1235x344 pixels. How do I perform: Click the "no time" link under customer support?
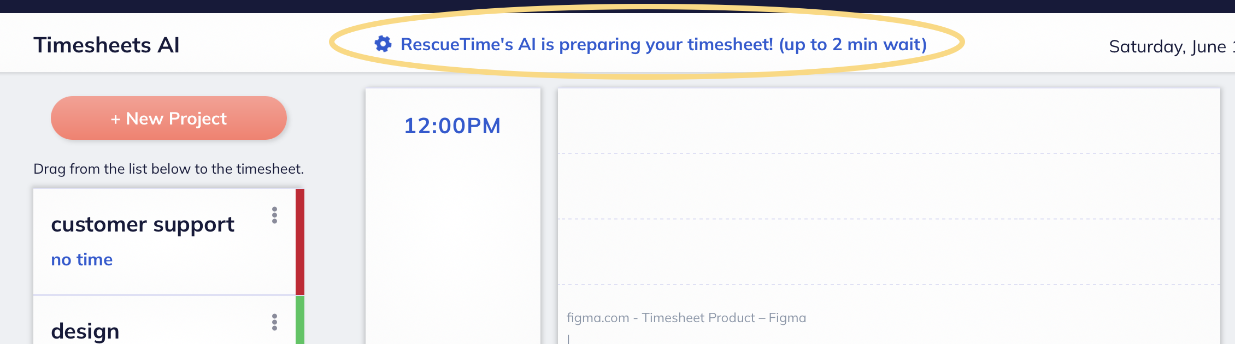[x=81, y=259]
